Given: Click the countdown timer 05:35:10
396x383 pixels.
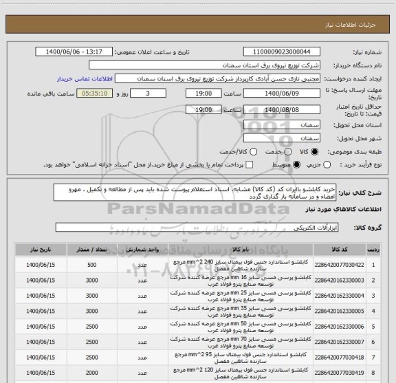Looking at the screenshot, I should coord(94,94).
